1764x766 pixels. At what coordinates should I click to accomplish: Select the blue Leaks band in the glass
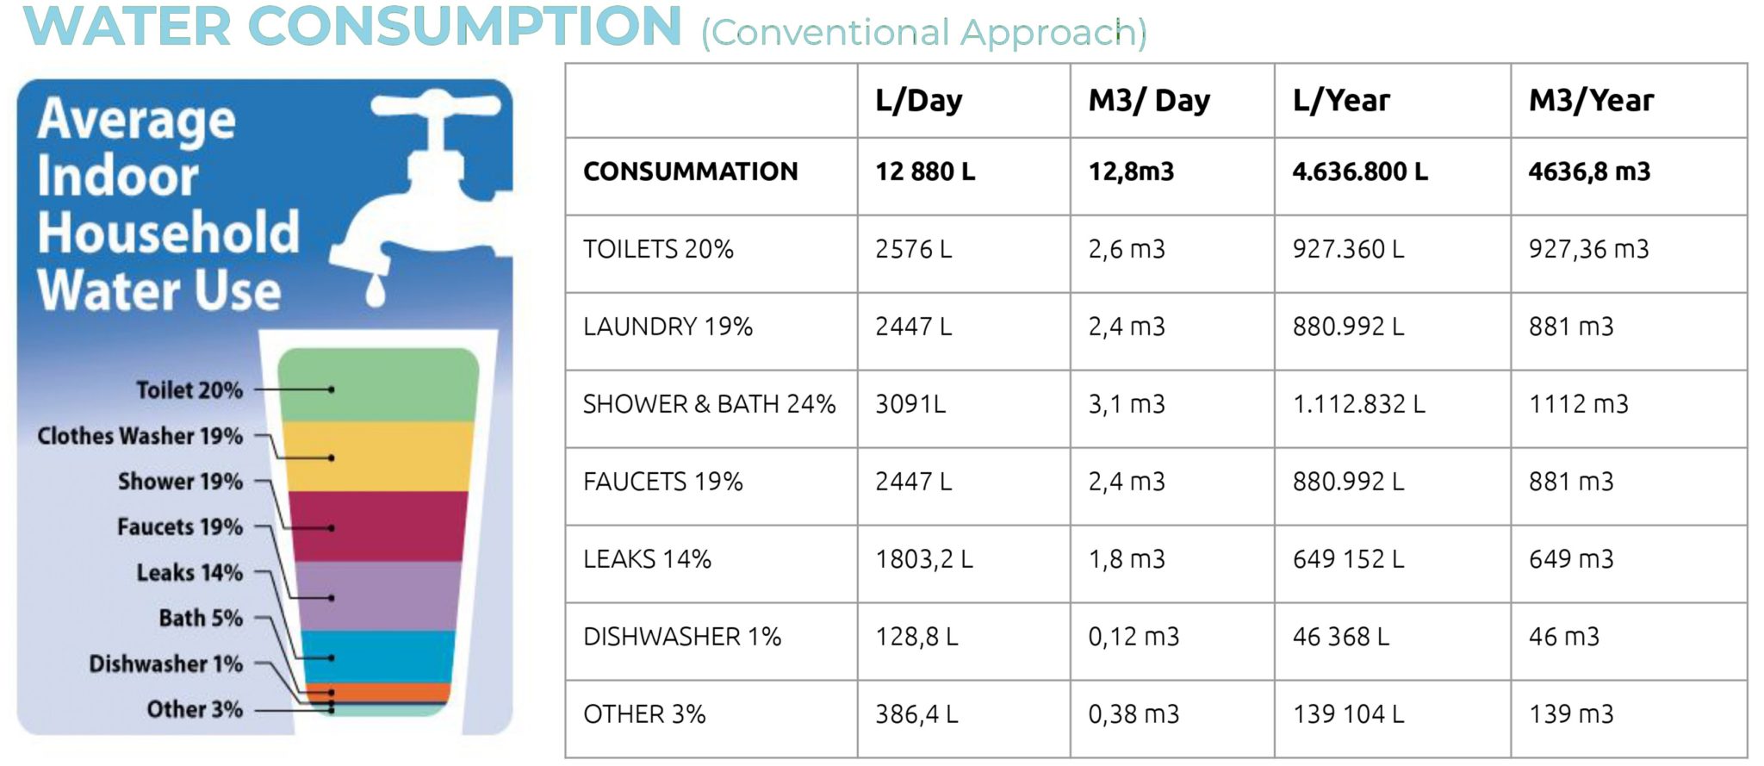click(x=379, y=657)
